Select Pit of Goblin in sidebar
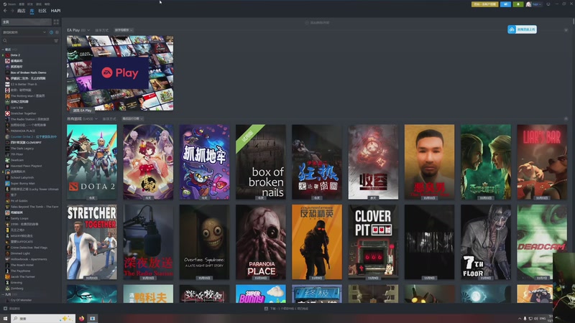The width and height of the screenshot is (575, 323). 19,201
